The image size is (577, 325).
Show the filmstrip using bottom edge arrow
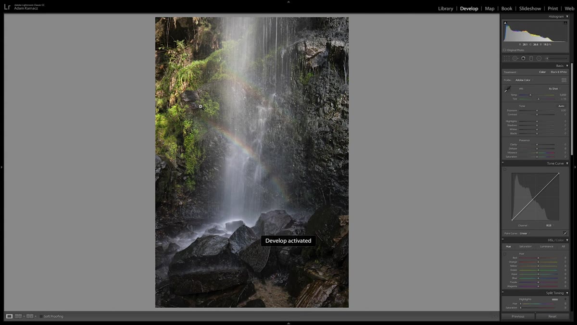coord(288,324)
